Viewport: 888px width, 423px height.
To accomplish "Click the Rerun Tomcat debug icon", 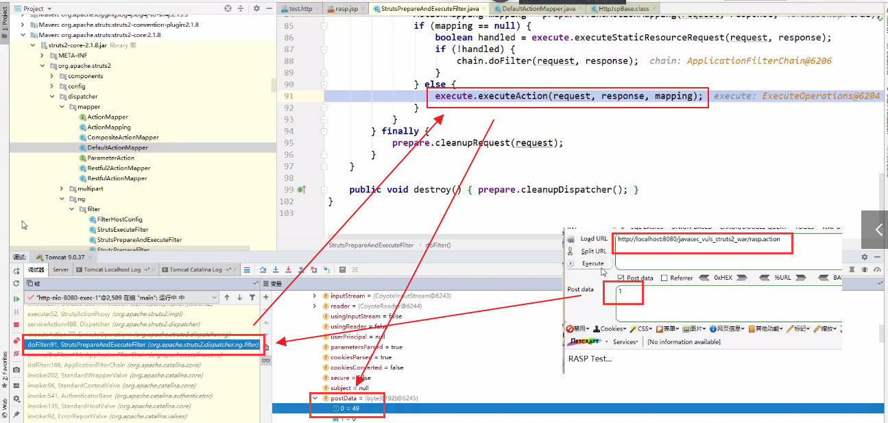I will [x=16, y=271].
